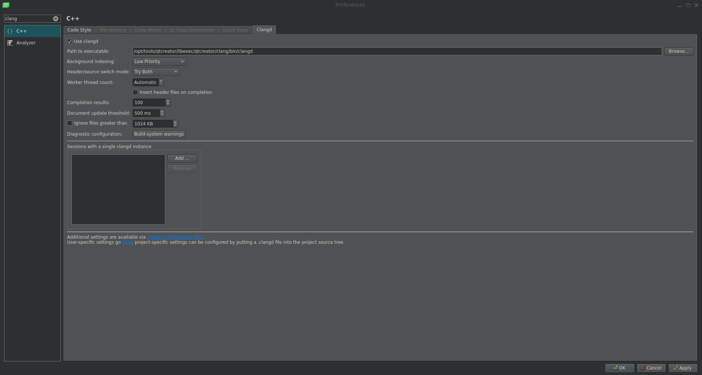Cancel the Preferences dialog
The image size is (702, 375).
[x=651, y=368]
